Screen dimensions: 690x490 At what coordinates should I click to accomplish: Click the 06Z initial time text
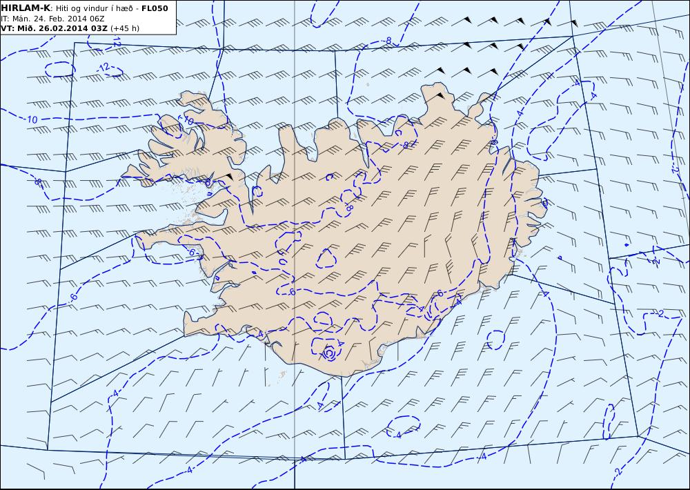click(97, 19)
